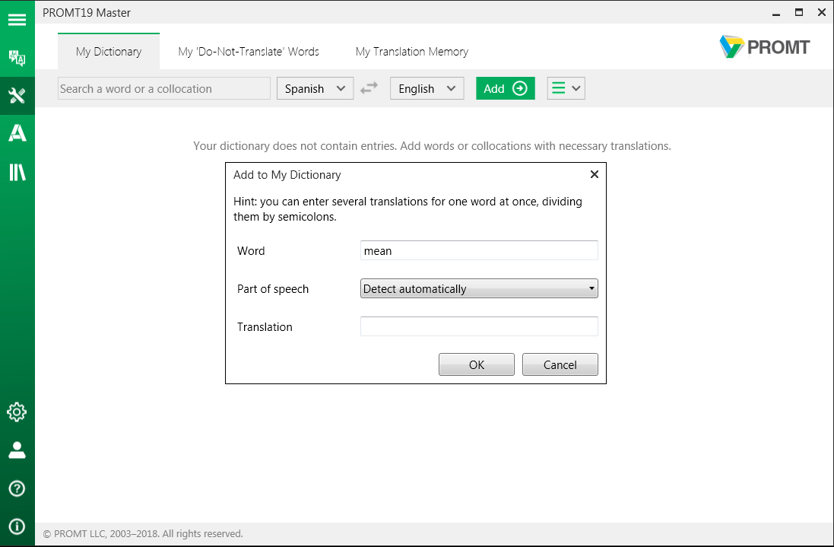Screen dimensions: 834x547
Task: Click the empty dictionary notice text
Action: (432, 146)
